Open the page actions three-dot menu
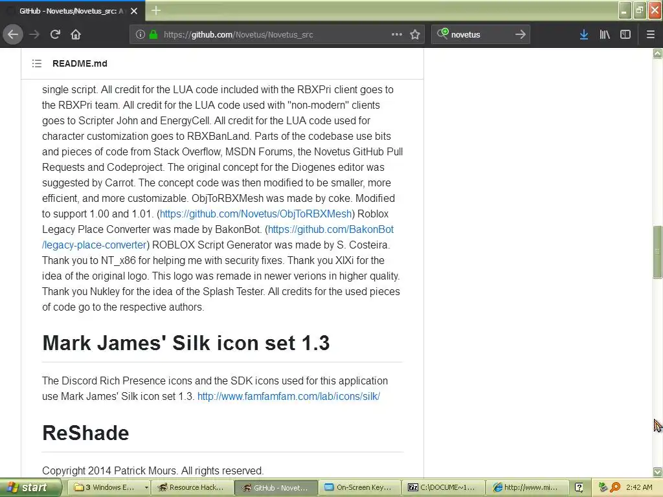663x497 pixels. coord(397,34)
